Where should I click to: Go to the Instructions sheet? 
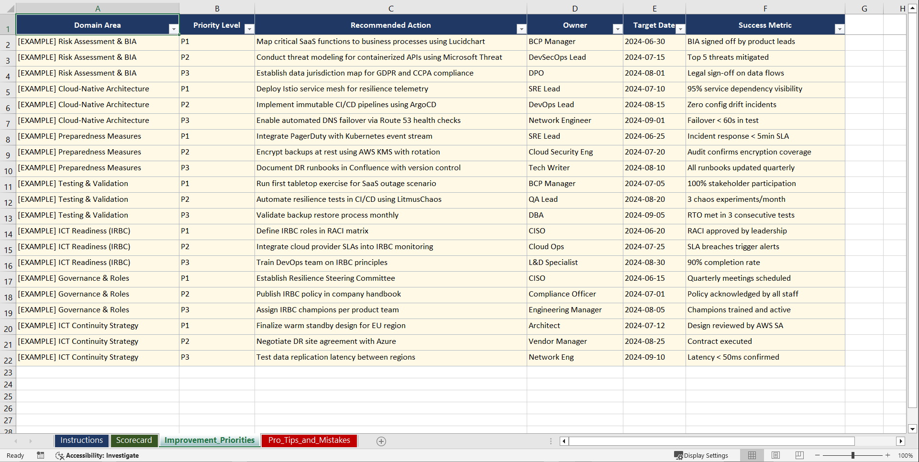[81, 440]
